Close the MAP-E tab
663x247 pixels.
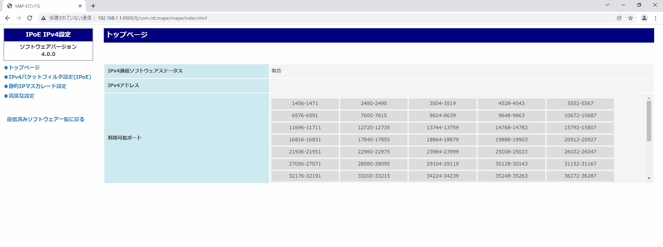click(80, 6)
